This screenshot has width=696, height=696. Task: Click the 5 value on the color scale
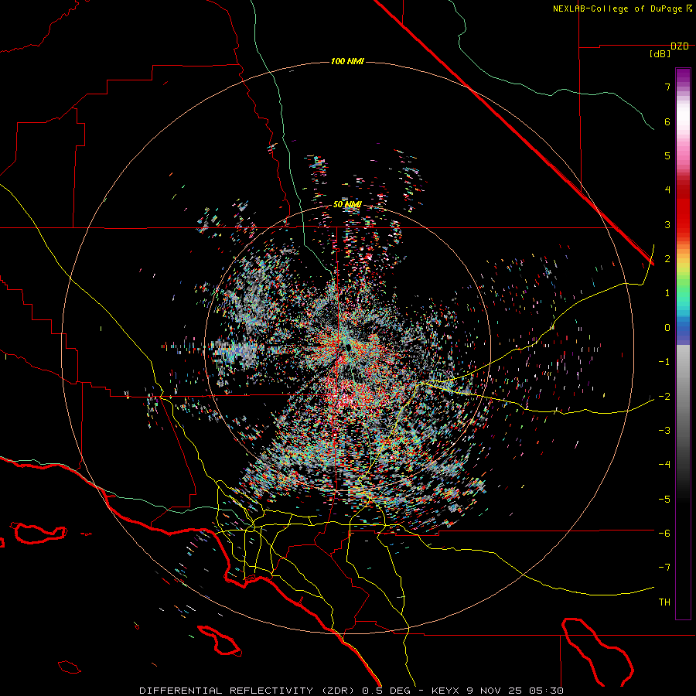[667, 155]
